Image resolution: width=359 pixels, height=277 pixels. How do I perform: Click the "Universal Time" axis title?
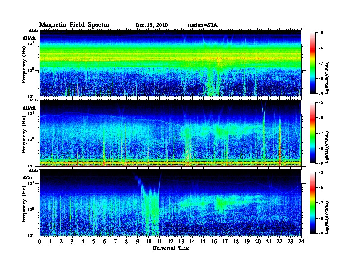(171, 248)
